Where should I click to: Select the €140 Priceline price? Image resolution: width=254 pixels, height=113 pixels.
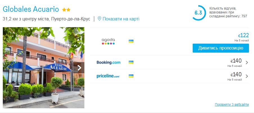tap(236, 74)
